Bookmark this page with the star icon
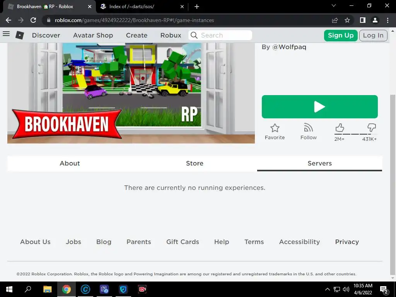Viewport: 396px width, 297px height. [x=347, y=20]
